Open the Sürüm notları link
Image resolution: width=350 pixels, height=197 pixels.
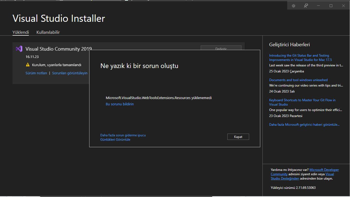coord(36,73)
